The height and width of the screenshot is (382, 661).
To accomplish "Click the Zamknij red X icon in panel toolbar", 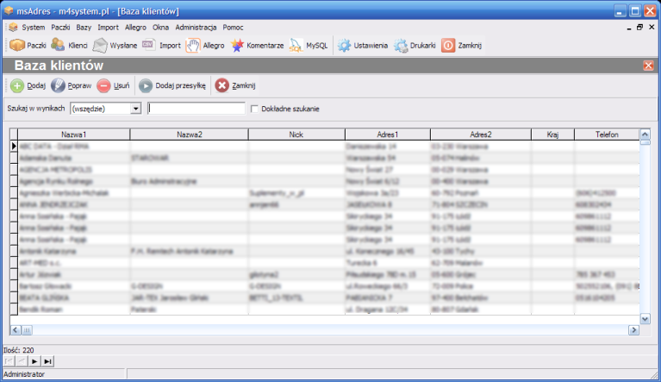I will pyautogui.click(x=221, y=85).
